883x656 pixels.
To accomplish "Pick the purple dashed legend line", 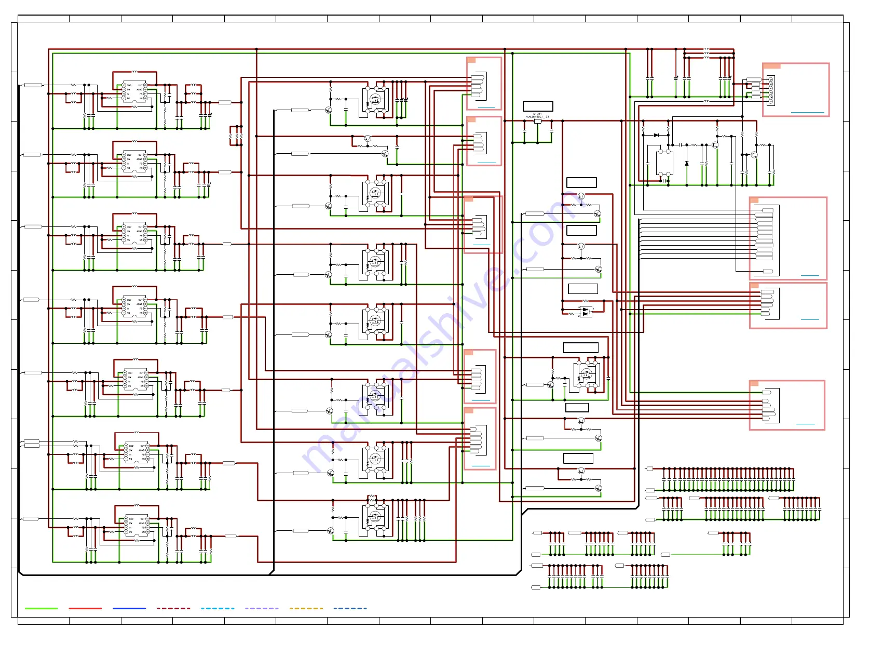I will click(x=262, y=608).
